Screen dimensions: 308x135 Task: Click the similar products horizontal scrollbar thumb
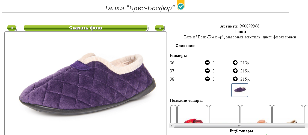pos(239,125)
